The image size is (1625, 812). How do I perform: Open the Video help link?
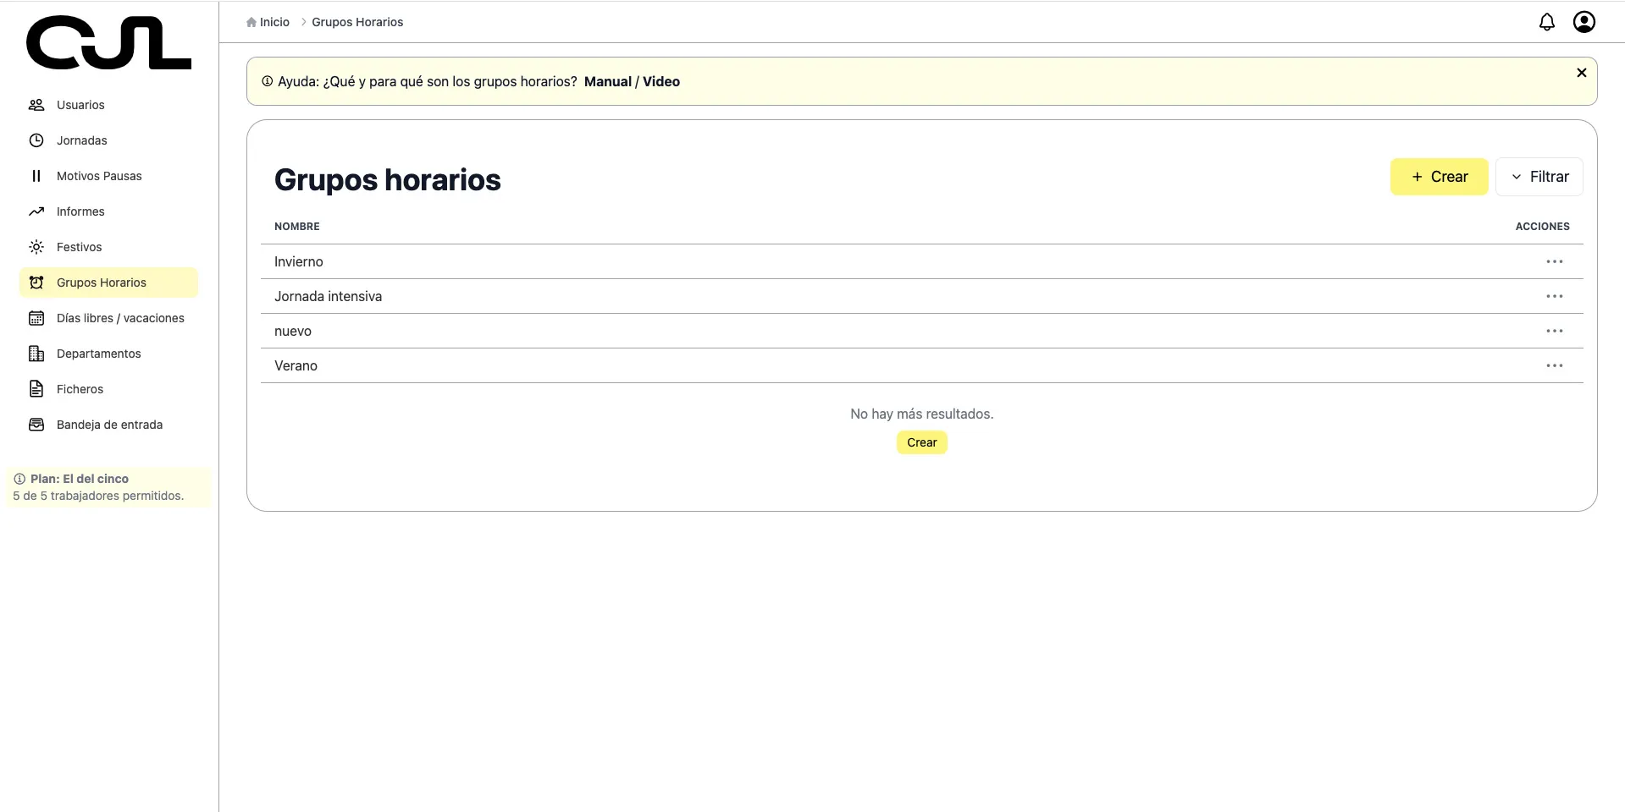coord(661,82)
